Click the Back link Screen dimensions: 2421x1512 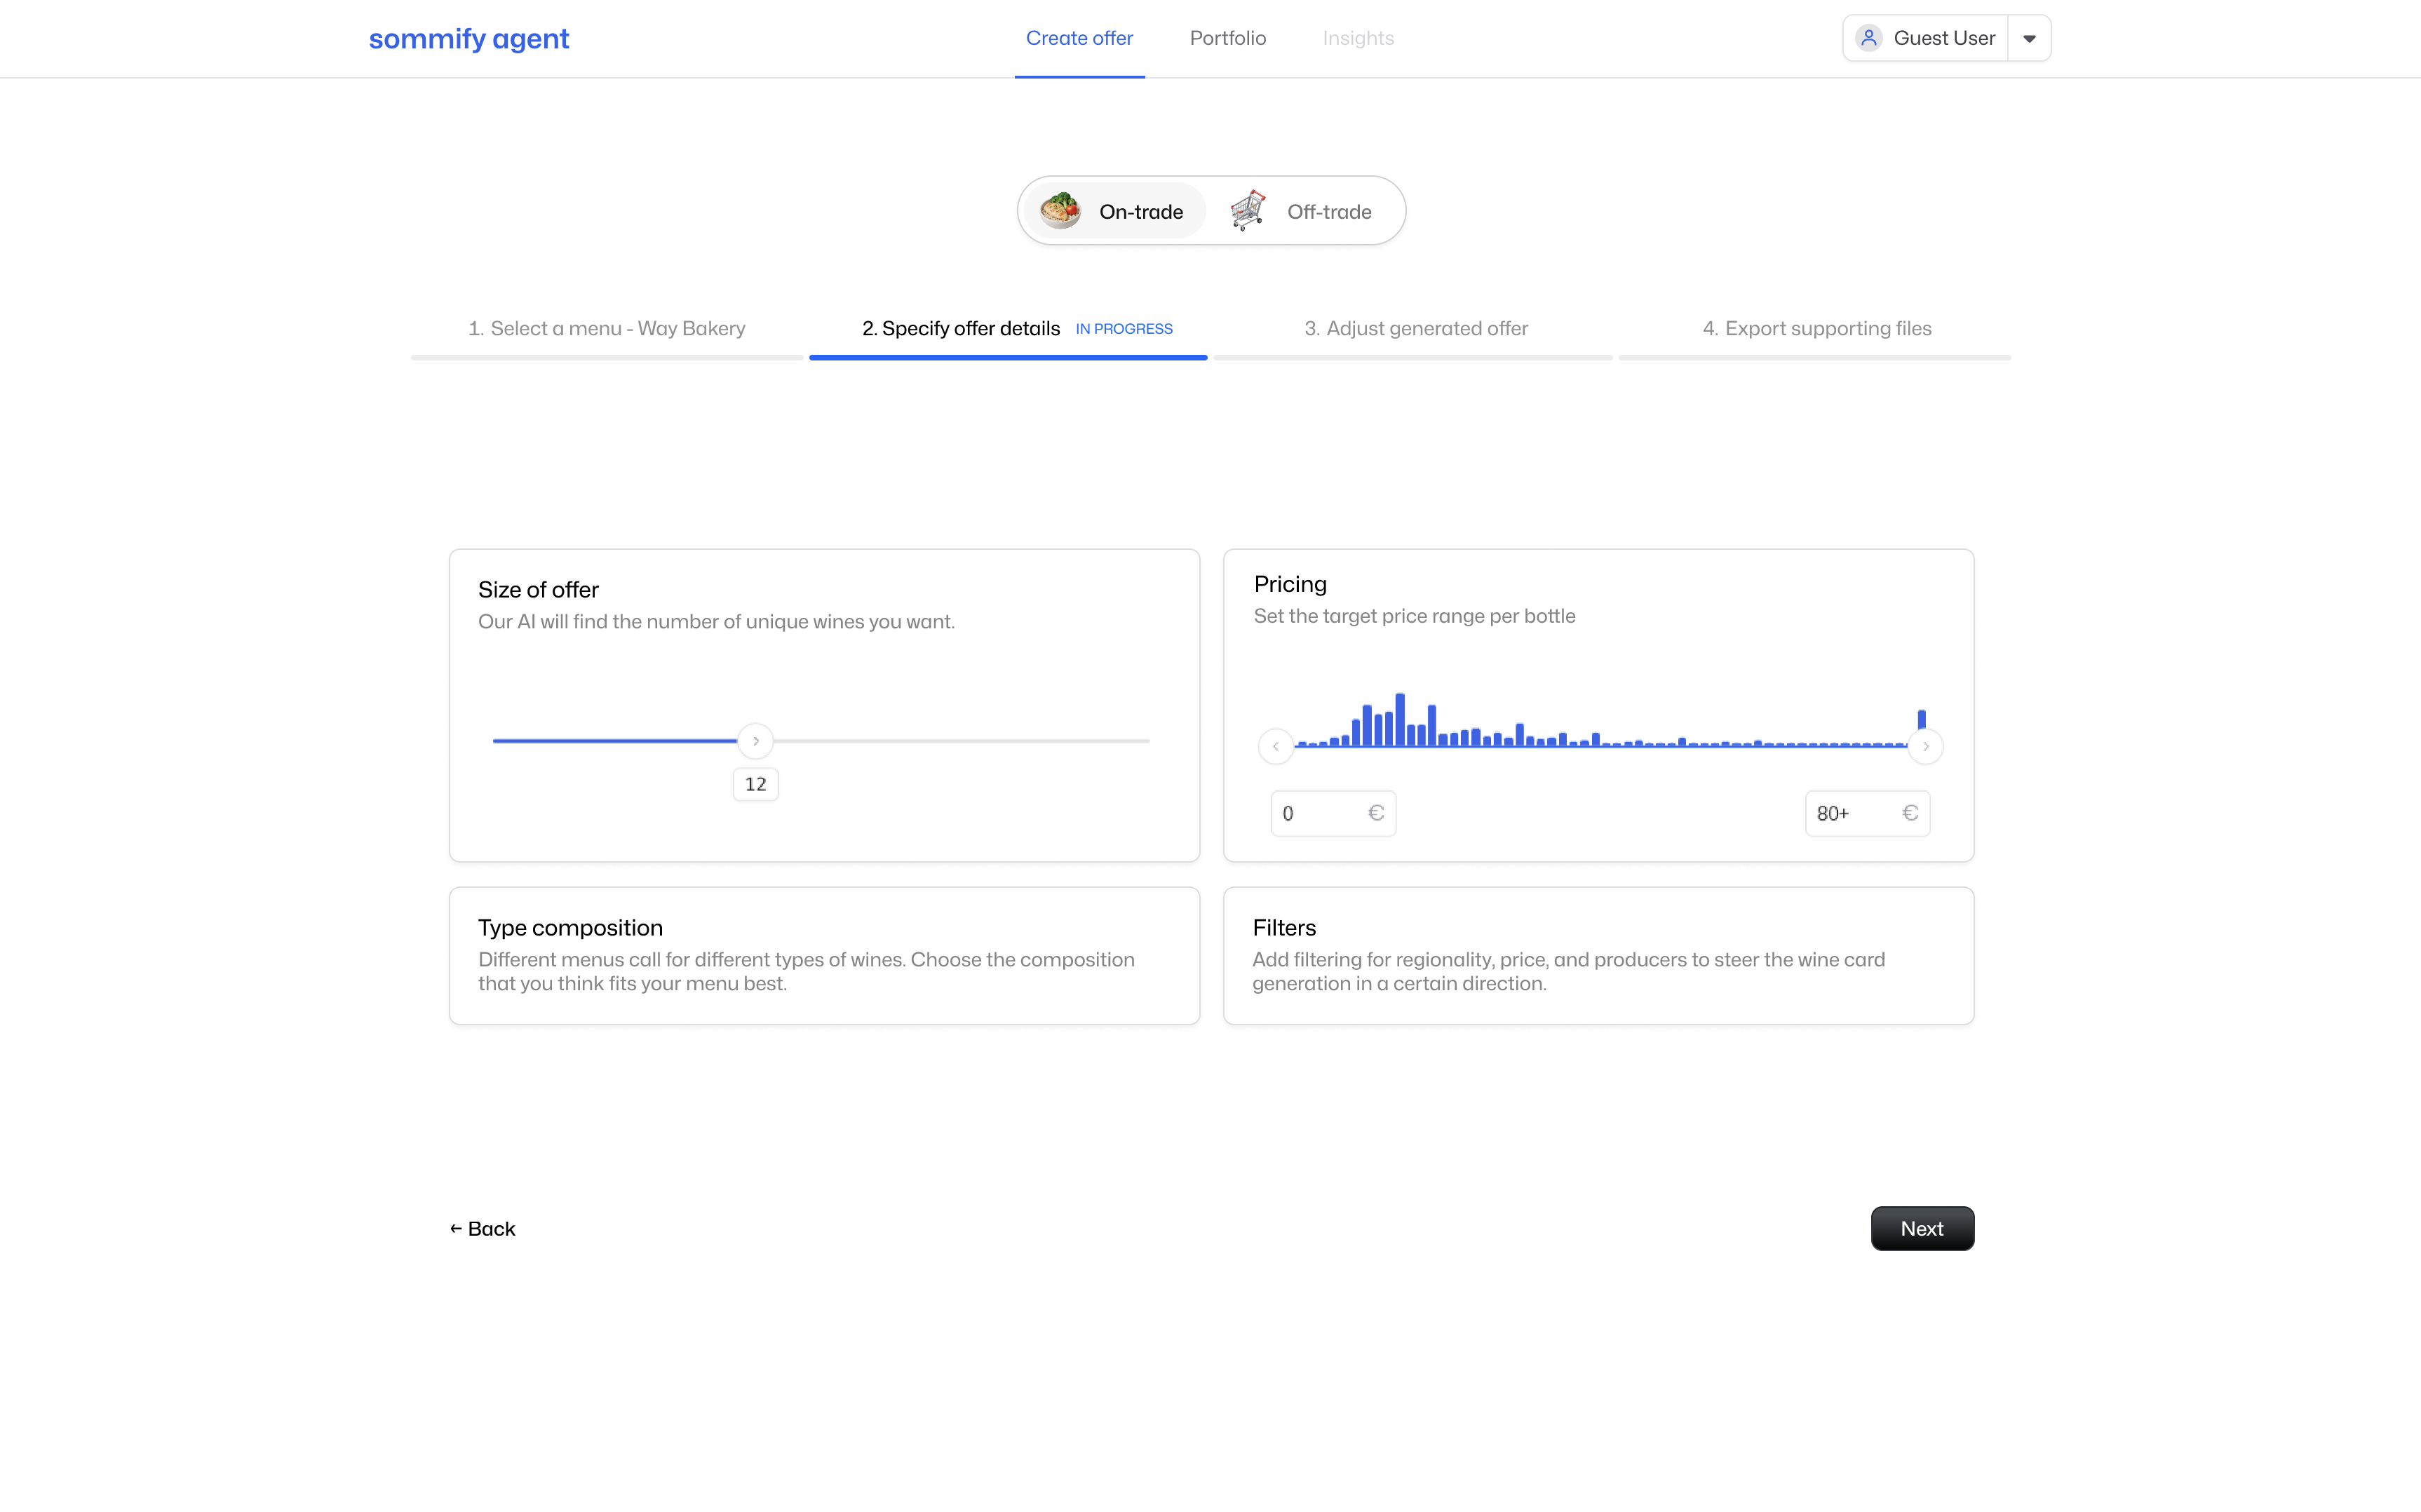(482, 1228)
